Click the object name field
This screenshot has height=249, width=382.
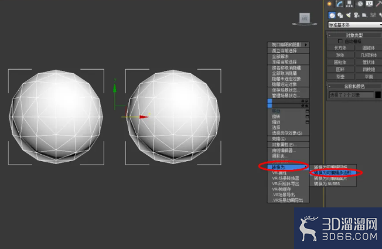coord(351,95)
